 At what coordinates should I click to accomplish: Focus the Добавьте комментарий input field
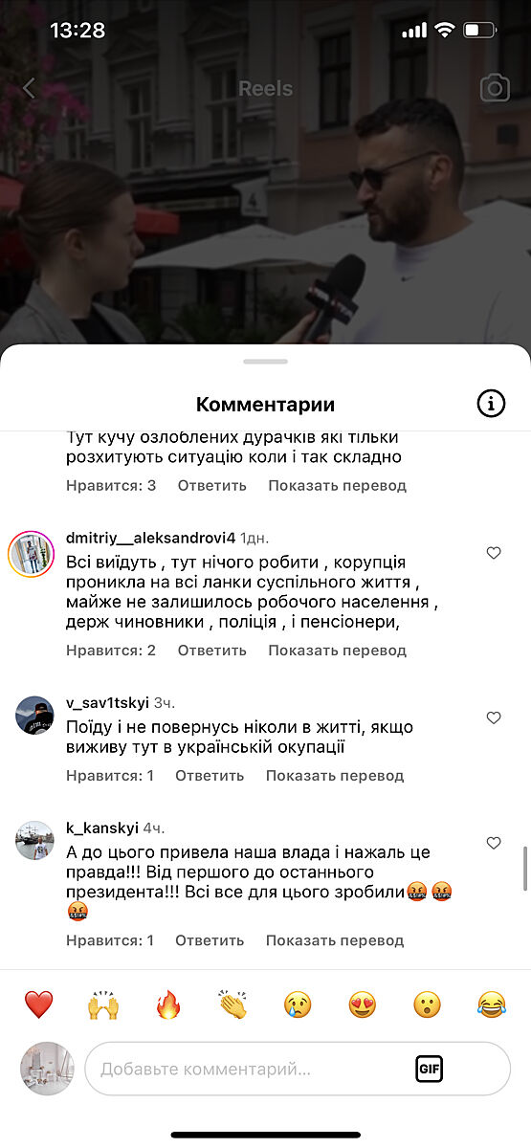pos(298,1069)
